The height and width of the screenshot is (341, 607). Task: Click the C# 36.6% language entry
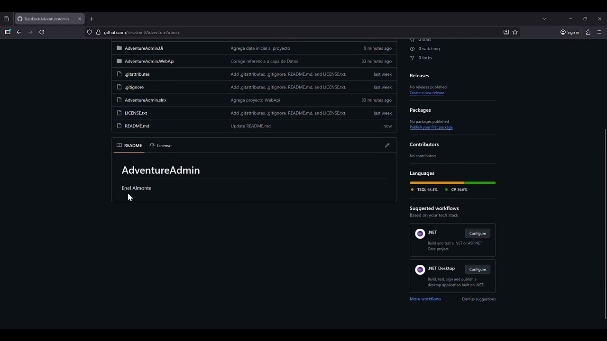pos(456,190)
